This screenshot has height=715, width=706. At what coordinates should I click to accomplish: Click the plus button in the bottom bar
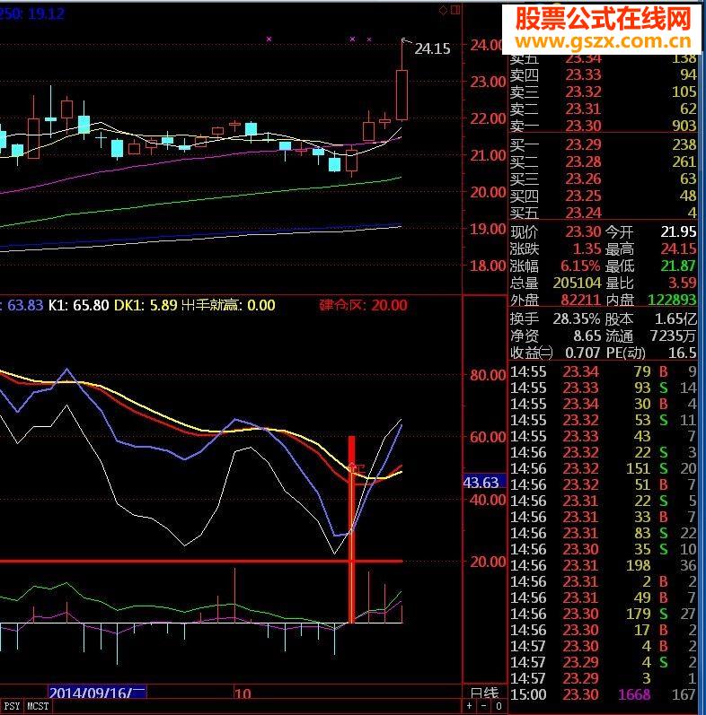(470, 706)
